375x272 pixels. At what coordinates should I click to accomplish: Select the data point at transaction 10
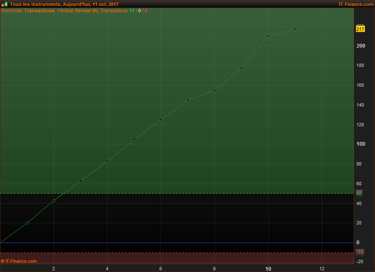(x=268, y=36)
